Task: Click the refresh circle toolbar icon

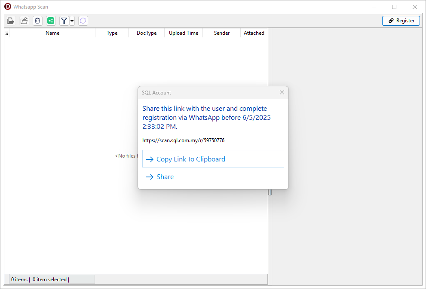Action: [x=83, y=21]
